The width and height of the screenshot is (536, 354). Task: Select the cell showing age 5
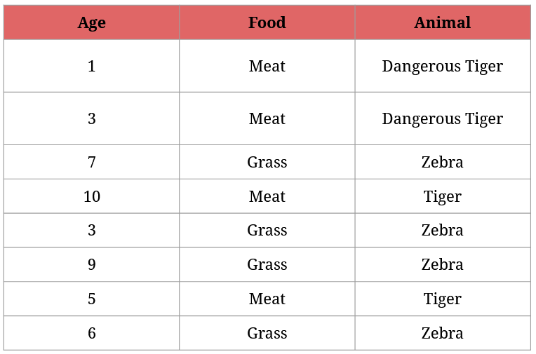[x=91, y=299]
